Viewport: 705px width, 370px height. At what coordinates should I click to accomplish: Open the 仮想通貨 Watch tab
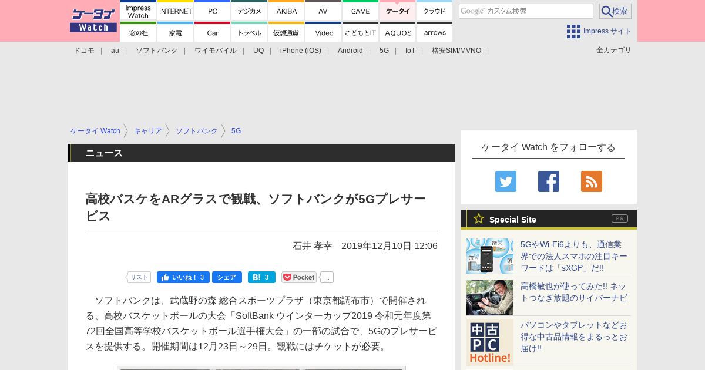point(287,32)
